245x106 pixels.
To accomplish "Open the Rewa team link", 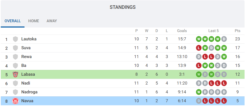I will pyautogui.click(x=27, y=57).
